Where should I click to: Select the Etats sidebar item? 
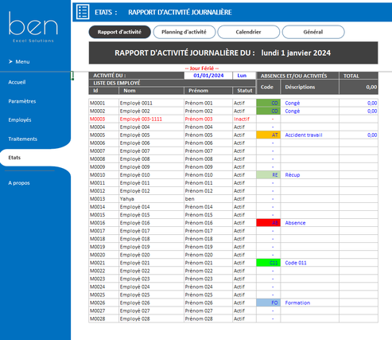[x=14, y=158]
